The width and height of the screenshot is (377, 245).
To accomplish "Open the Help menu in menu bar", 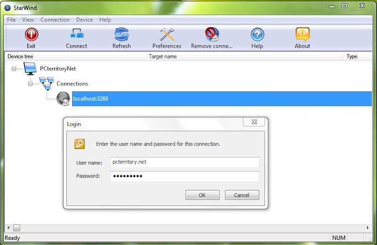I will click(x=105, y=20).
